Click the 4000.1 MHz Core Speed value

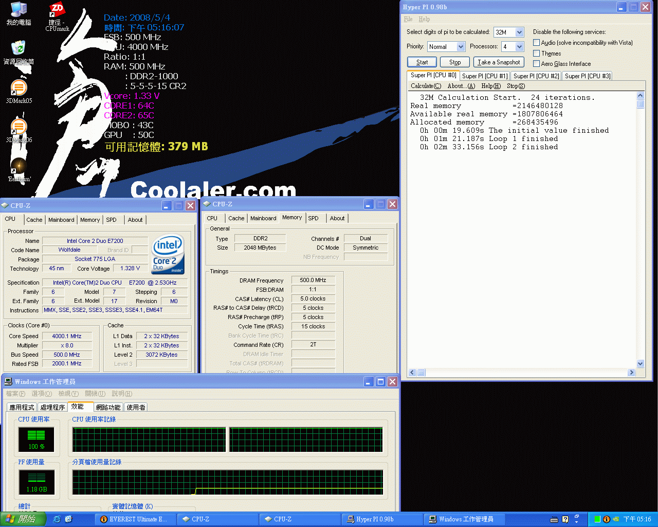tap(67, 336)
